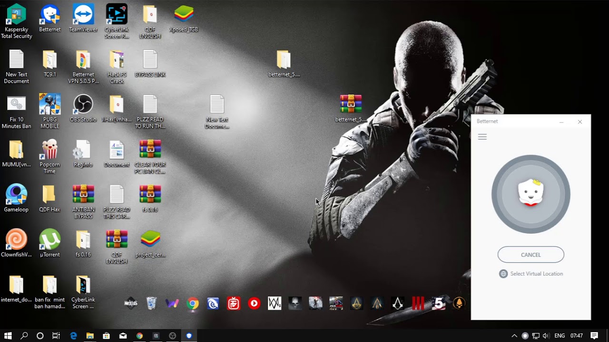Open the ban fix mint ban hamad folder
The image size is (609, 342).
[50, 292]
